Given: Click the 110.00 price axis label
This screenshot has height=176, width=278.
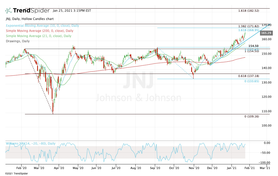Looking at the screenshot, I should (267, 111).
